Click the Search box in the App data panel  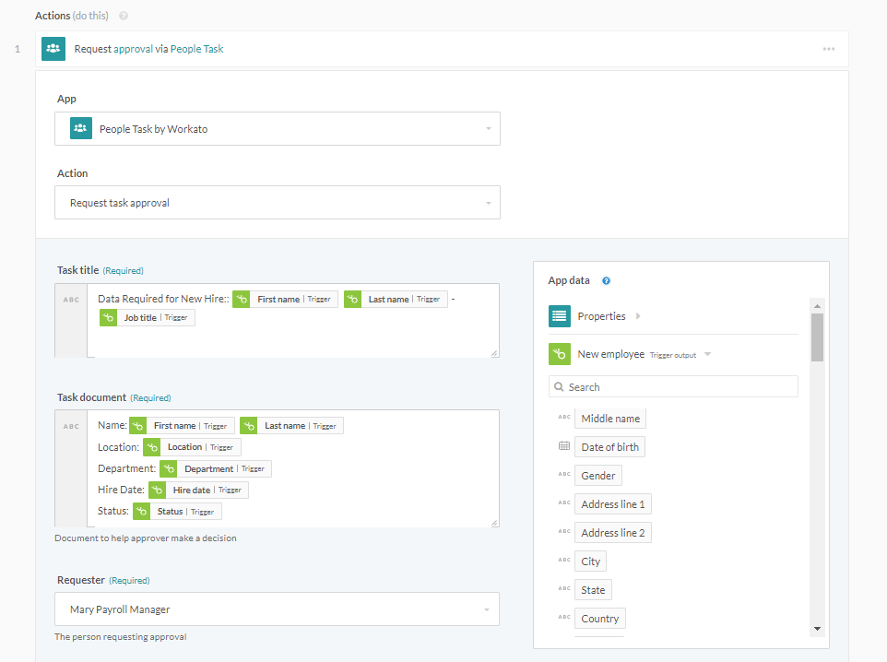coord(673,385)
